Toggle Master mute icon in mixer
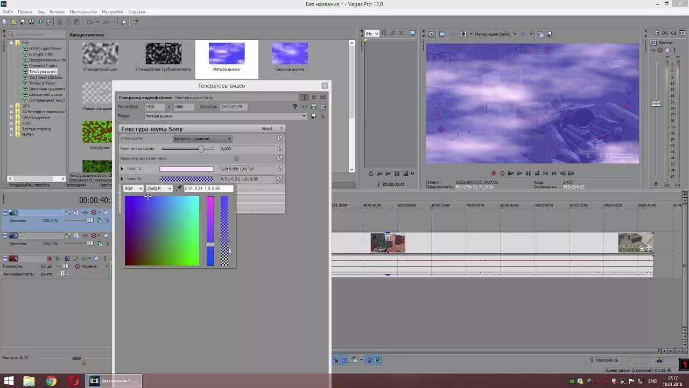 pos(667,50)
